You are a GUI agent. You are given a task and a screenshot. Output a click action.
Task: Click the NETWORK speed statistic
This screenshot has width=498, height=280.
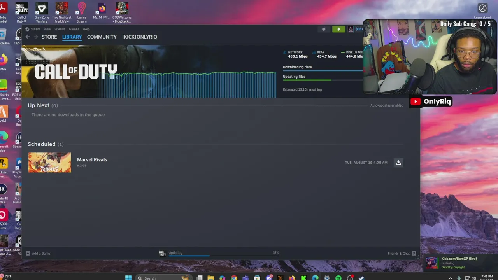(296, 54)
